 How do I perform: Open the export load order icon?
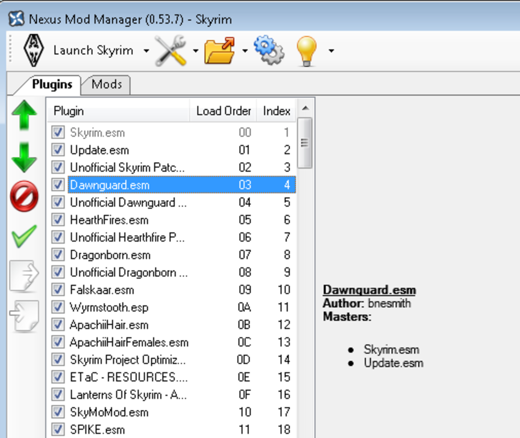click(x=24, y=275)
